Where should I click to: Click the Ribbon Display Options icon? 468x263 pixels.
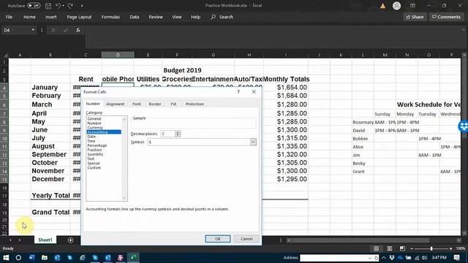coord(412,6)
